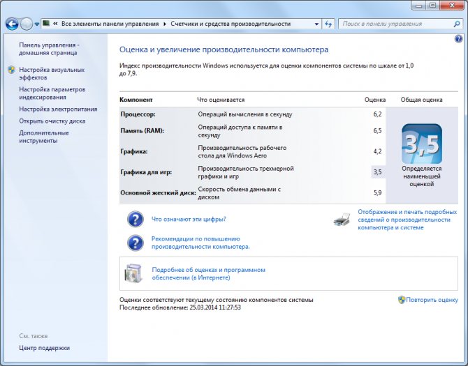The height and width of the screenshot is (366, 468).
Task: Click the 'Последнее обновление: 25.03.2014 11:27:53' text
Action: tap(180, 307)
